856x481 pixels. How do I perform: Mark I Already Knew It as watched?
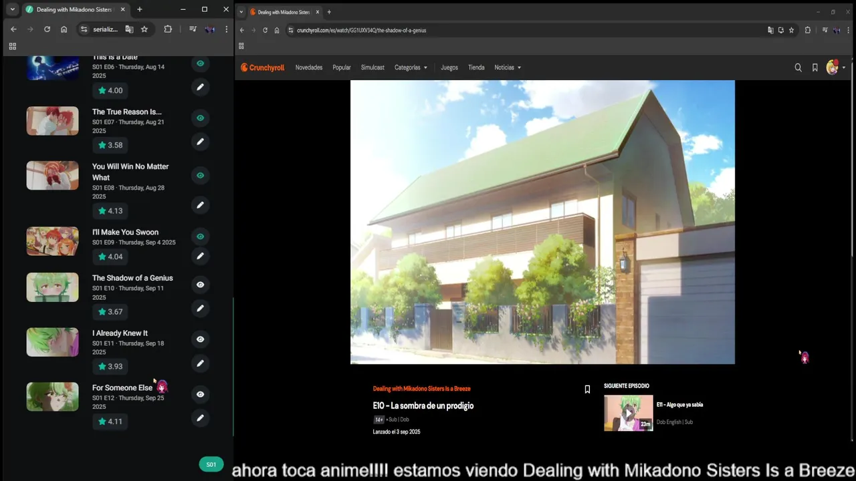tap(200, 339)
